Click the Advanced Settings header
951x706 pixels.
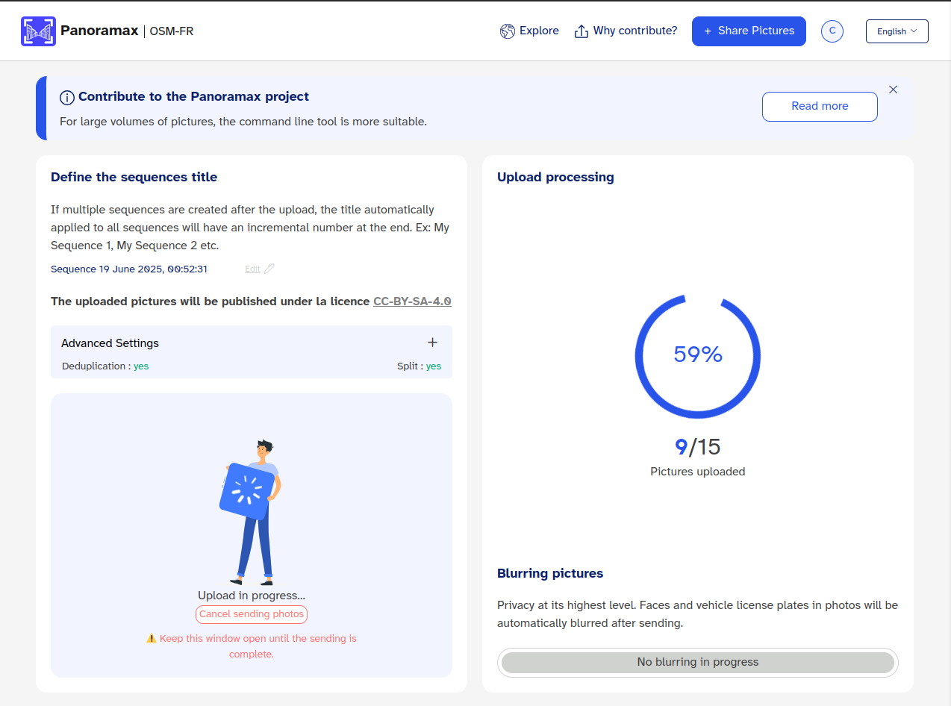coord(110,343)
